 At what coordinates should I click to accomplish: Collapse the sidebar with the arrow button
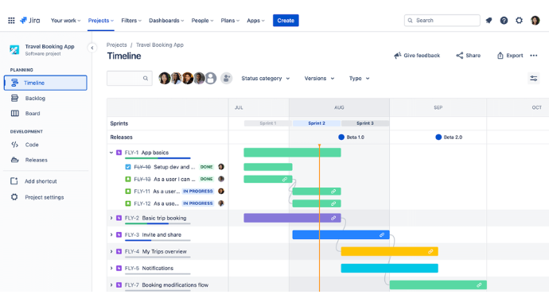click(91, 48)
